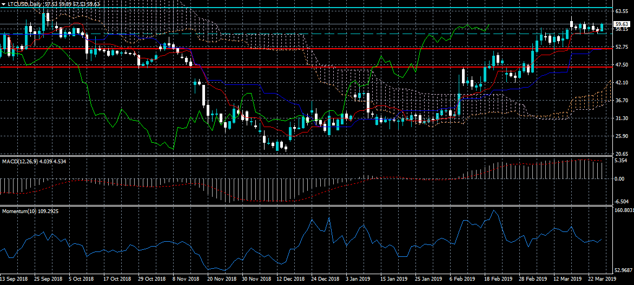Click the 25 Sep 2018 date label
Image resolution: width=634 pixels, height=285 pixels.
pos(49,279)
